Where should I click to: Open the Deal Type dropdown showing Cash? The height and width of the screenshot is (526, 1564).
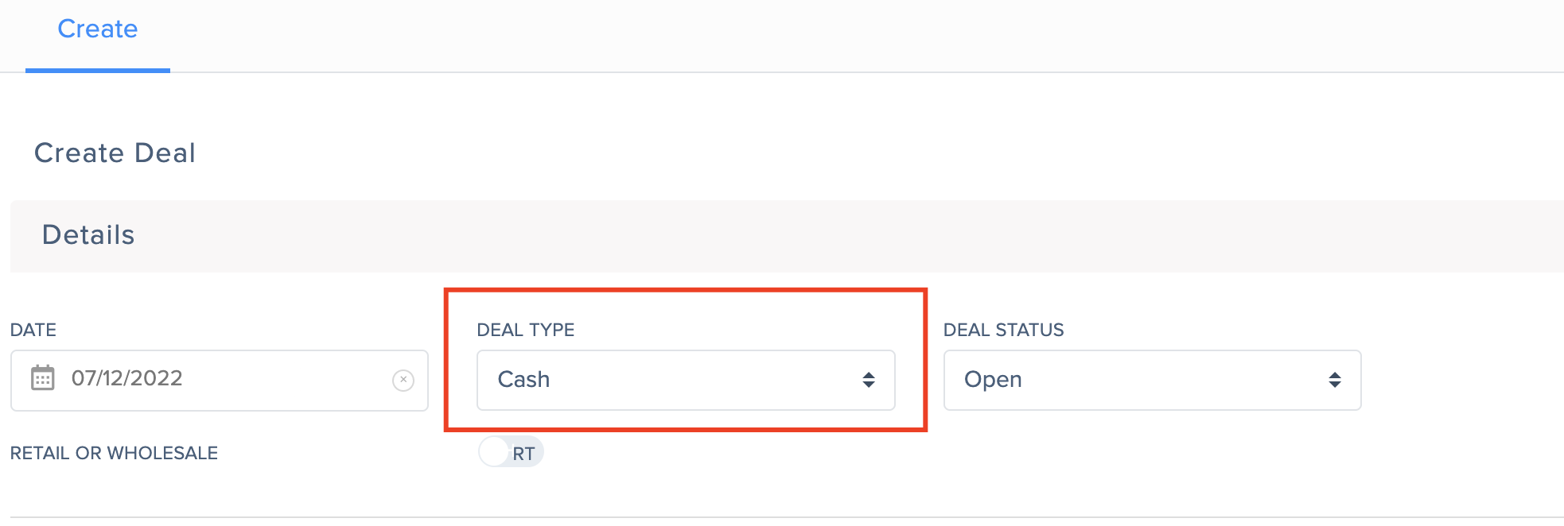pyautogui.click(x=686, y=380)
